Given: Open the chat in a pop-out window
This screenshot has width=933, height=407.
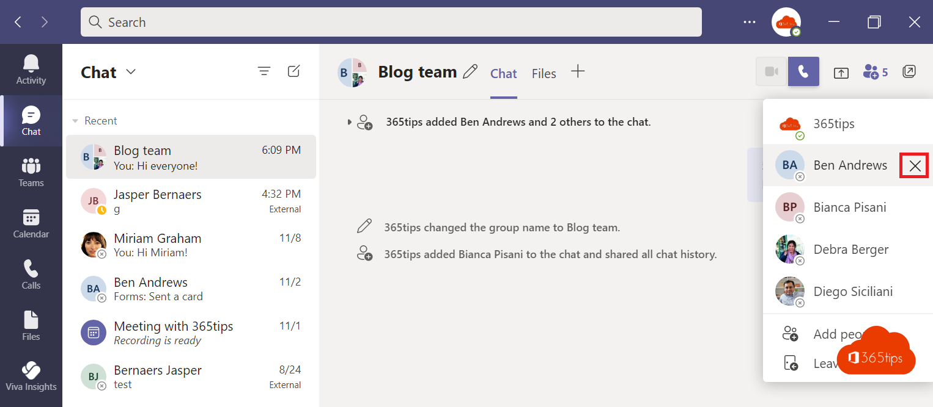Looking at the screenshot, I should [x=909, y=71].
